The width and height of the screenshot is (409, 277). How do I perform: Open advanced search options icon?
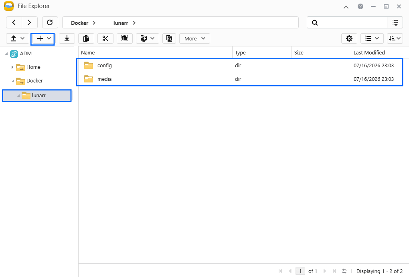(395, 23)
